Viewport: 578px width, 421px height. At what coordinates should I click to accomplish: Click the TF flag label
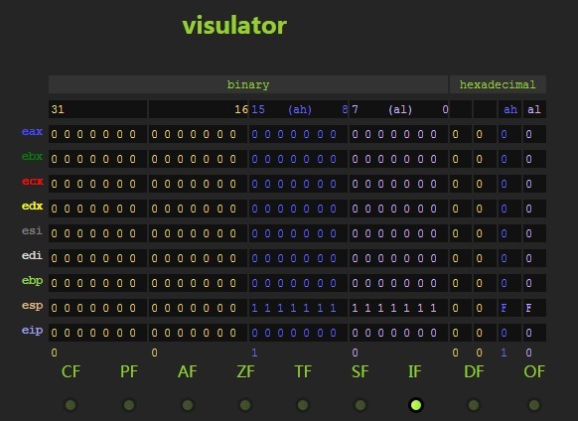pyautogui.click(x=303, y=371)
